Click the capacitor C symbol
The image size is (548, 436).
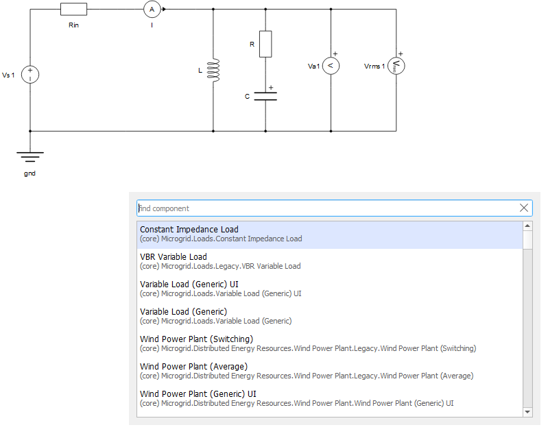(265, 96)
